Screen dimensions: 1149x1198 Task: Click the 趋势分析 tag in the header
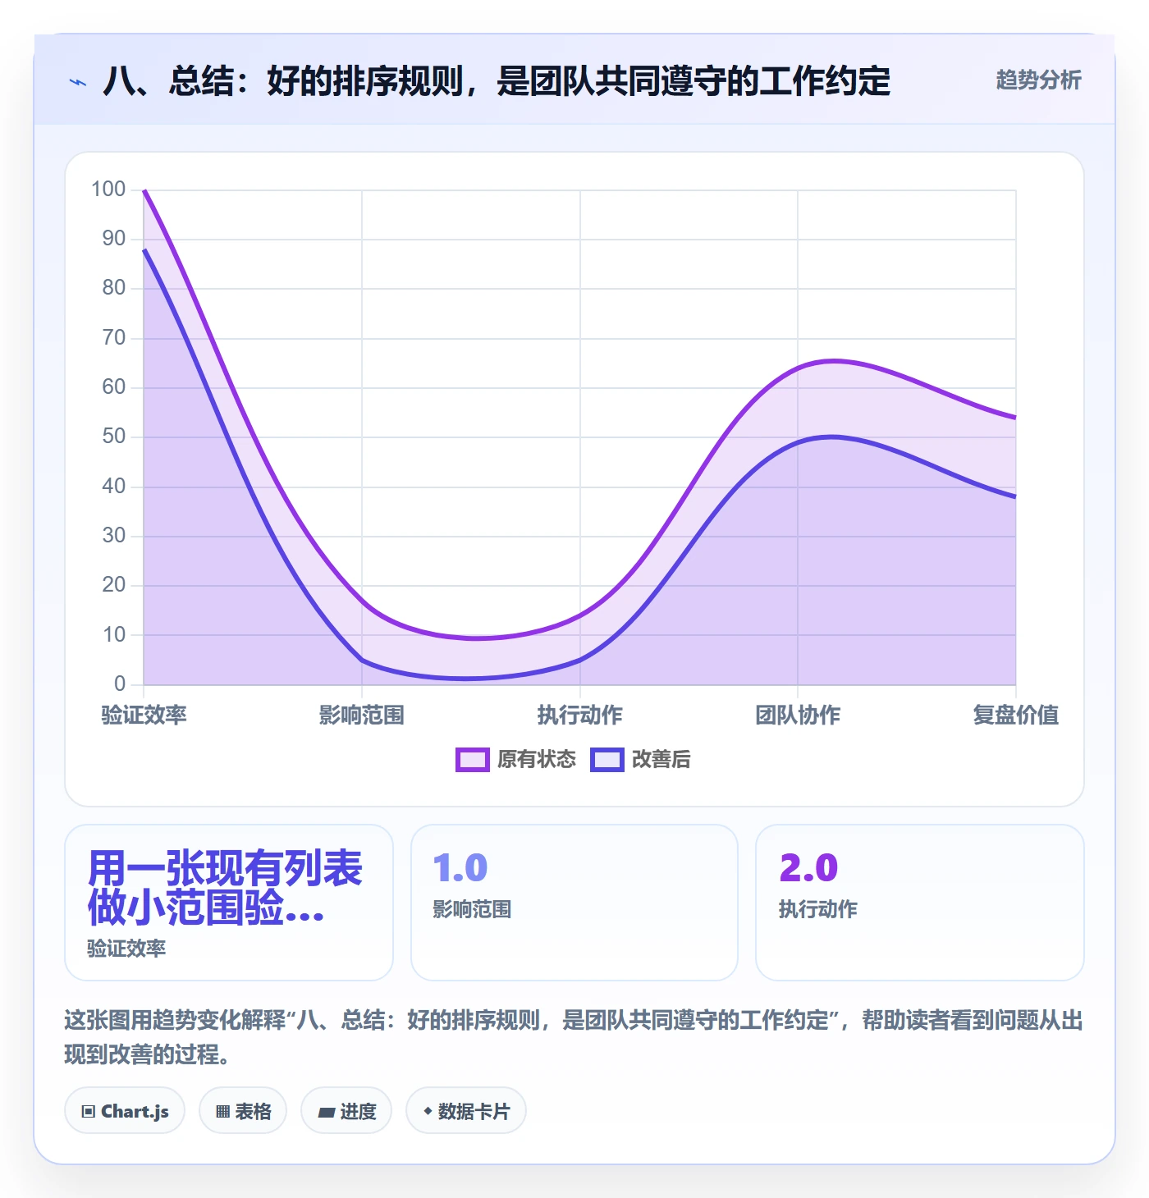point(1038,80)
